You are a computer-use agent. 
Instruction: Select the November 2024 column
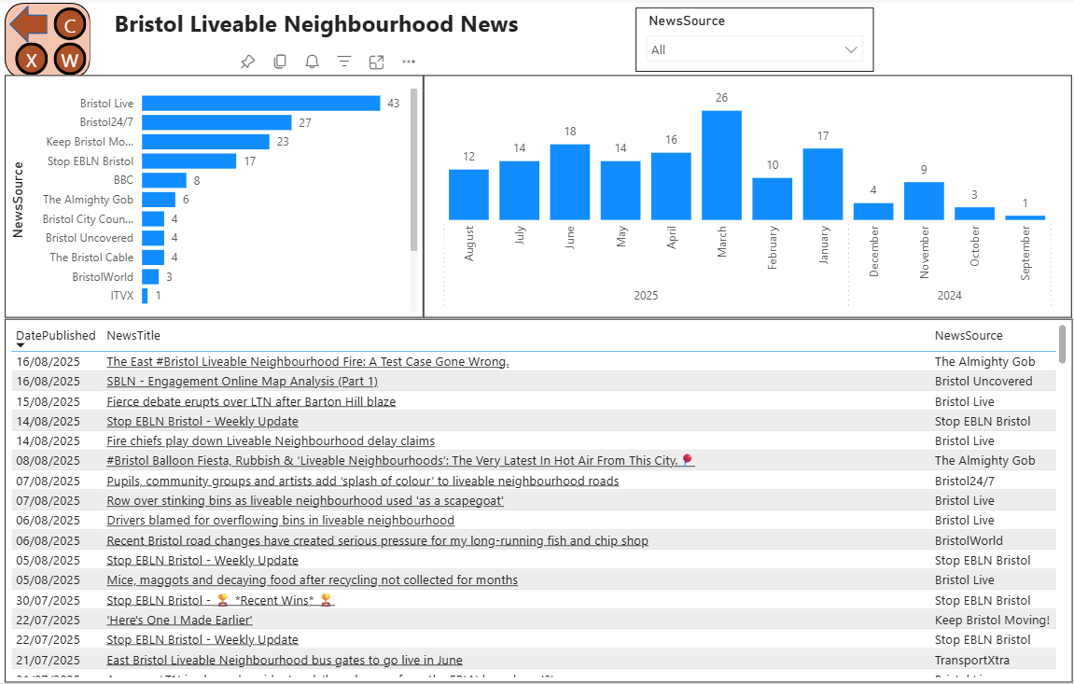point(924,202)
